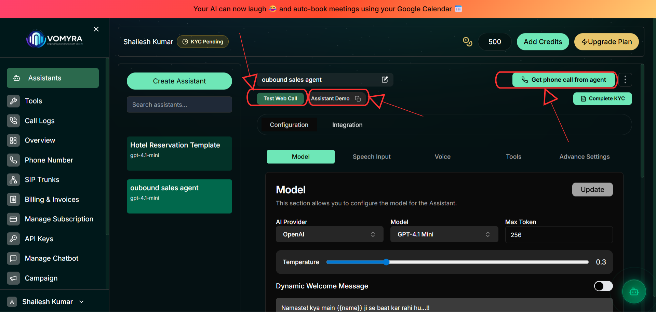Click the edit icon beside oubound sales agent
The height and width of the screenshot is (312, 656).
click(x=385, y=80)
